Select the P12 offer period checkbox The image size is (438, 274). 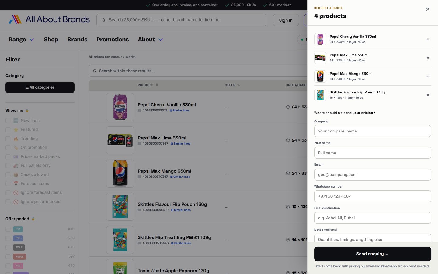[x=8, y=238]
